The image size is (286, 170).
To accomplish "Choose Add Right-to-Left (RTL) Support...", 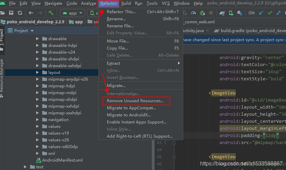I will point(141,136).
